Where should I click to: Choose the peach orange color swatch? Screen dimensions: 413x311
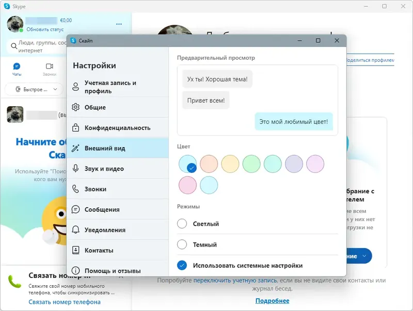[209, 163]
